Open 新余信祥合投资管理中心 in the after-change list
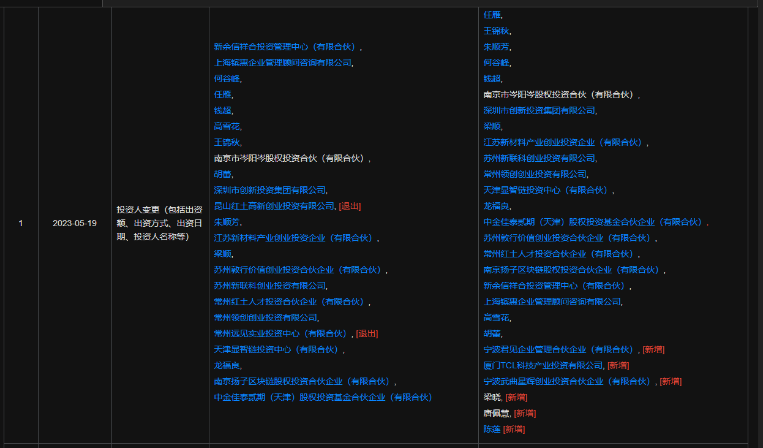Viewport: 763px width, 448px height. 555,286
